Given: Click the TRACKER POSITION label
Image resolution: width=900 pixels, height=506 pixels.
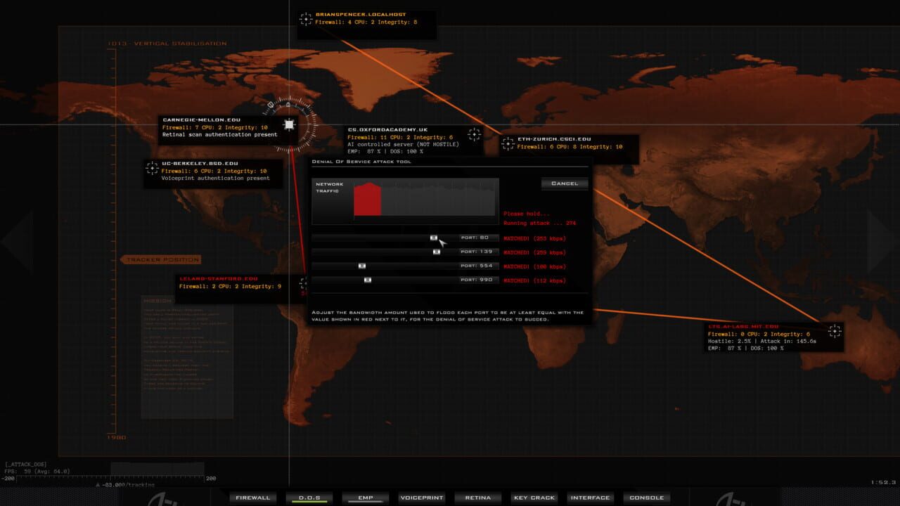Looking at the screenshot, I should coord(162,260).
